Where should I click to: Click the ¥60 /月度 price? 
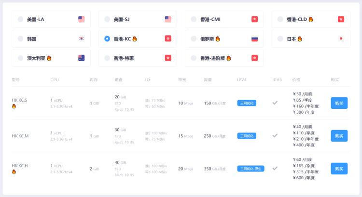click(x=303, y=160)
